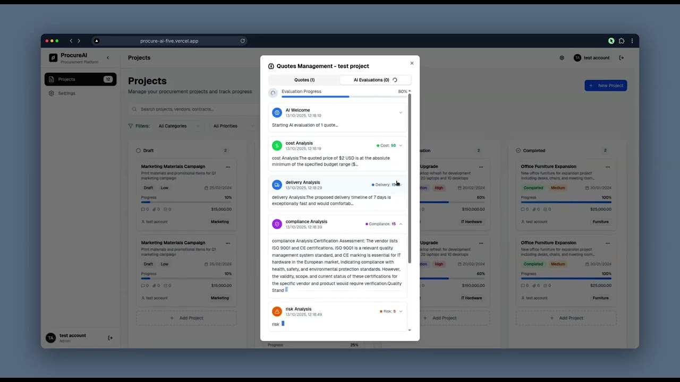Image resolution: width=680 pixels, height=382 pixels.
Task: Close the Quotes Management dialog
Action: click(x=412, y=63)
